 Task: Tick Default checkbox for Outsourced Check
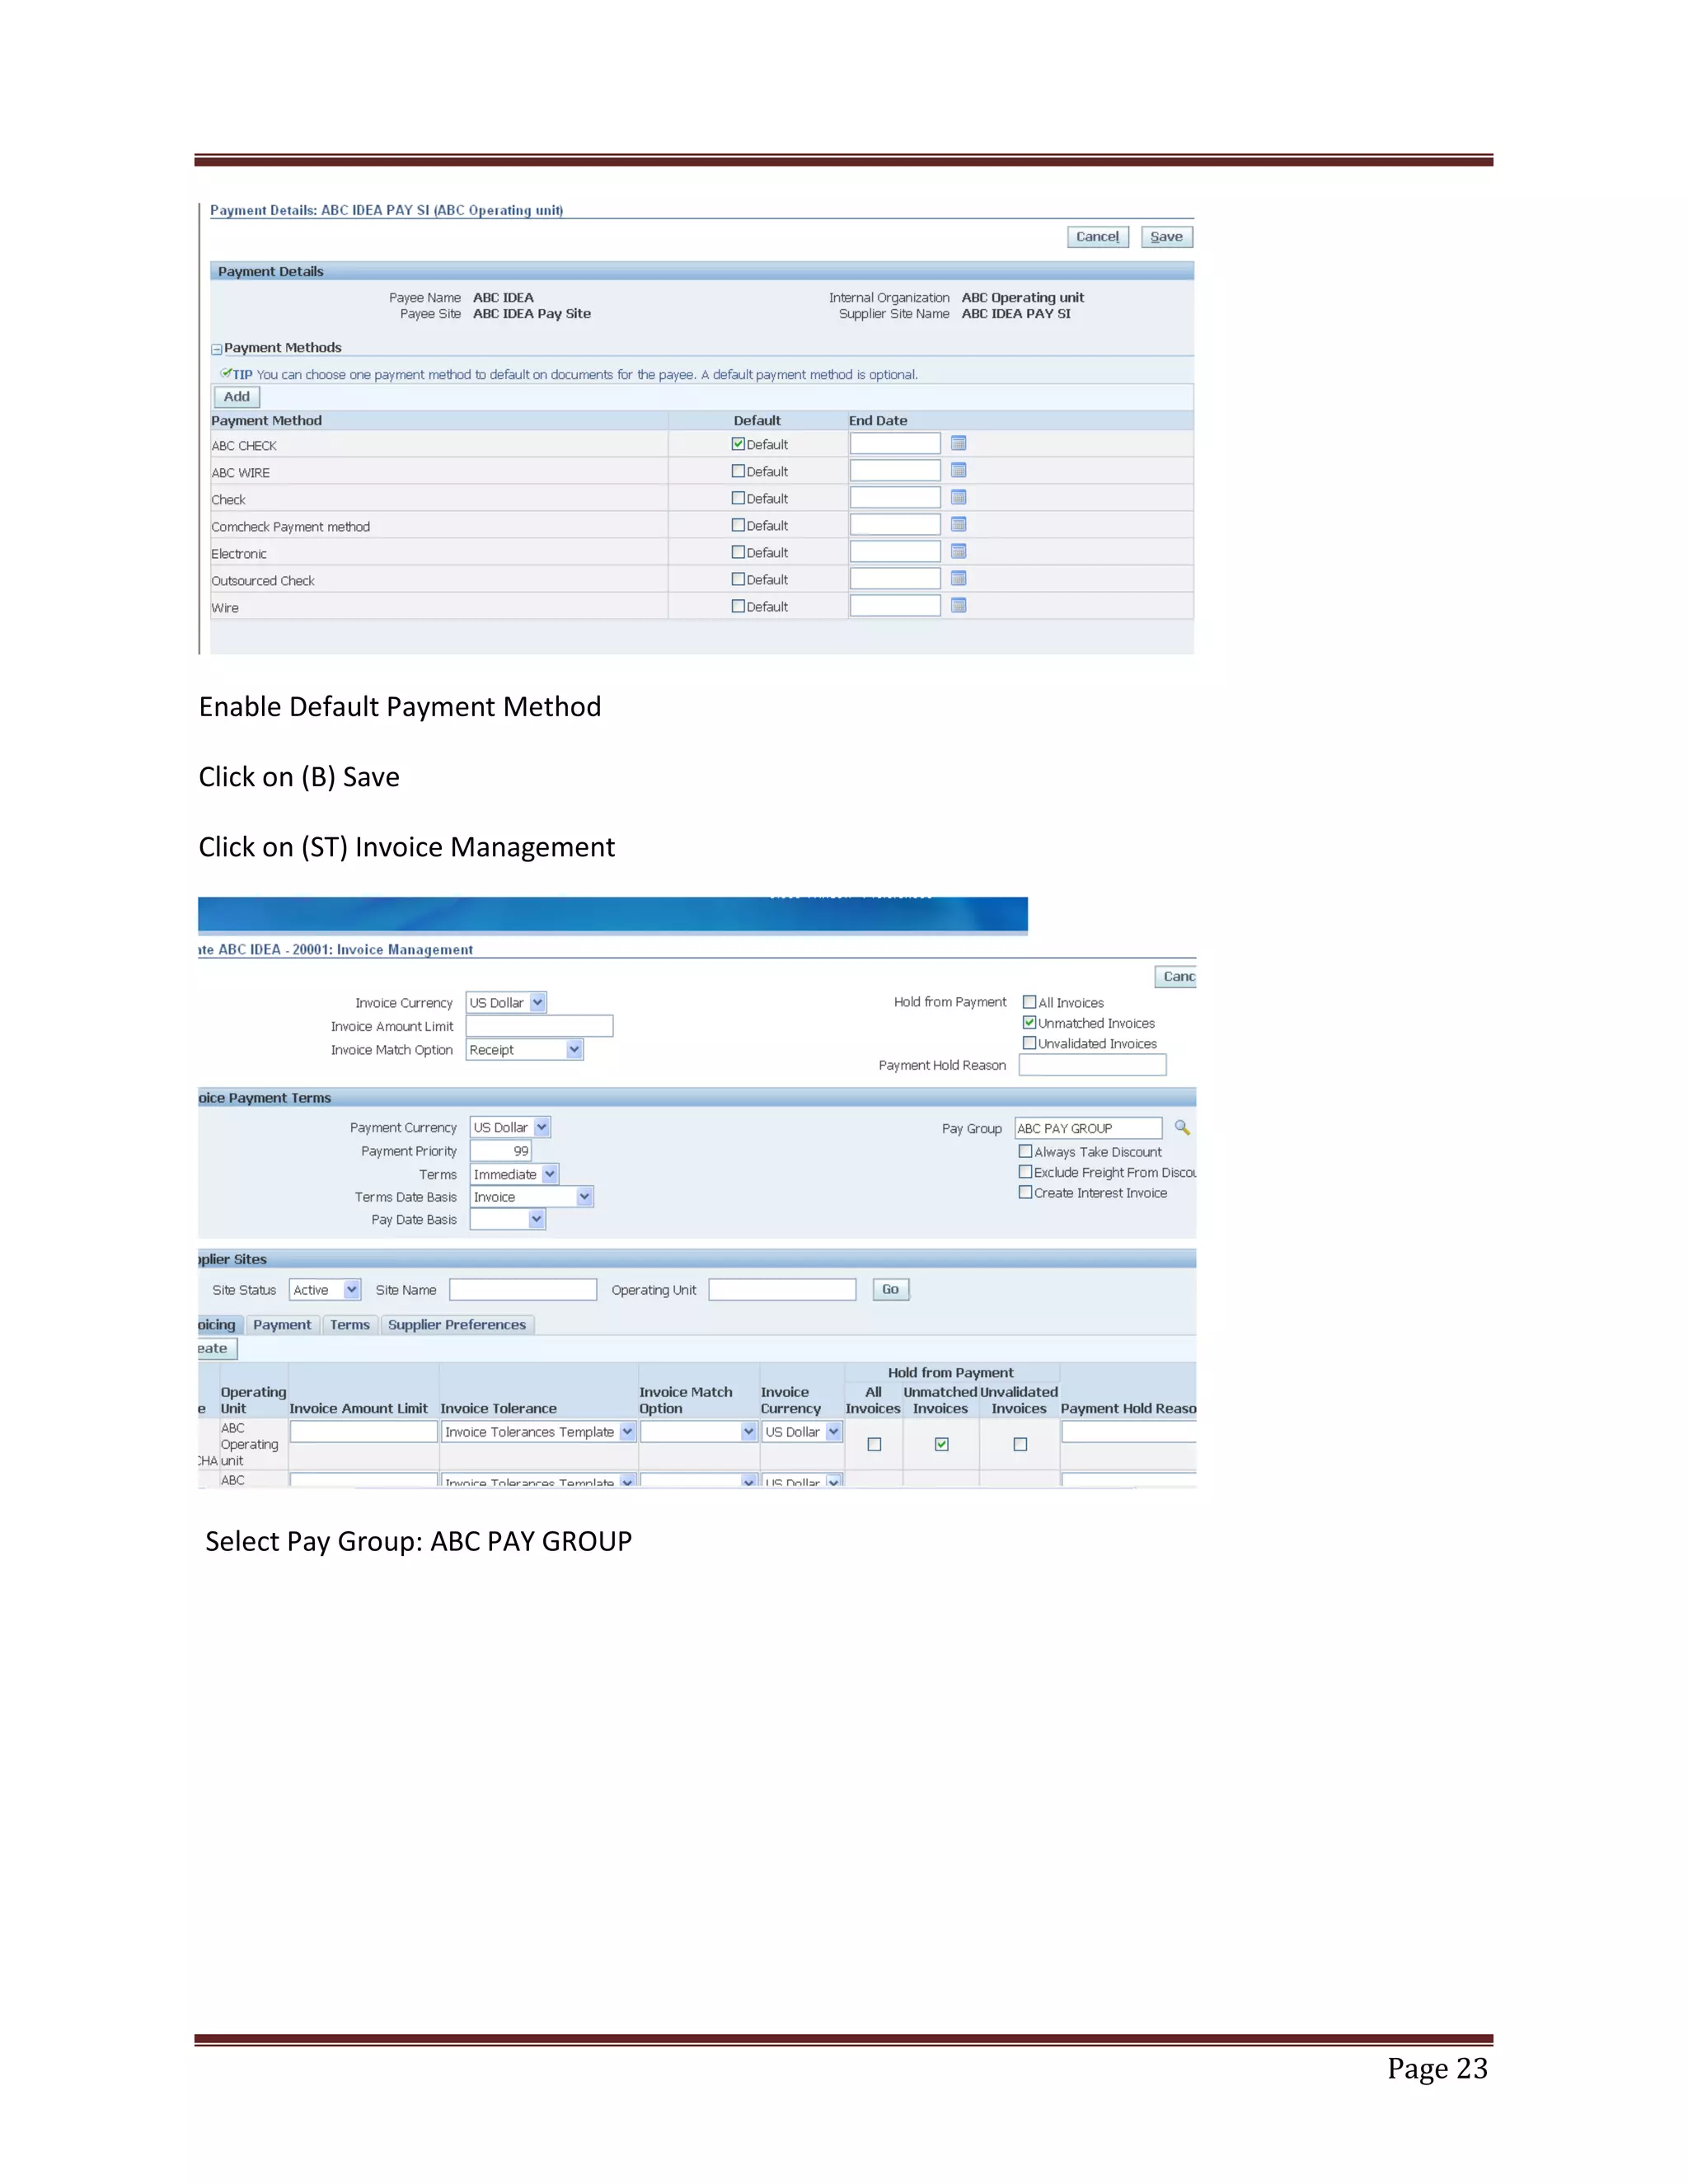click(738, 579)
